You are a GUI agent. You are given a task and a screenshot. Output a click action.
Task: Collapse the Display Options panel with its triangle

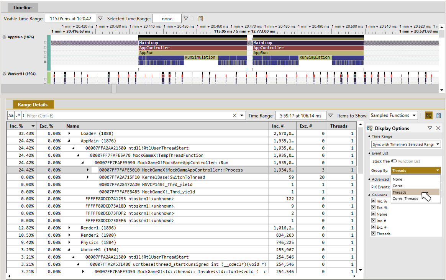click(430, 128)
